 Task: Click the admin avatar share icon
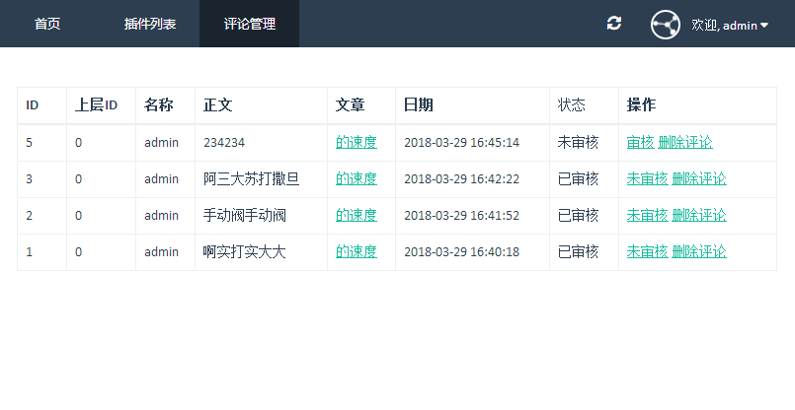666,24
